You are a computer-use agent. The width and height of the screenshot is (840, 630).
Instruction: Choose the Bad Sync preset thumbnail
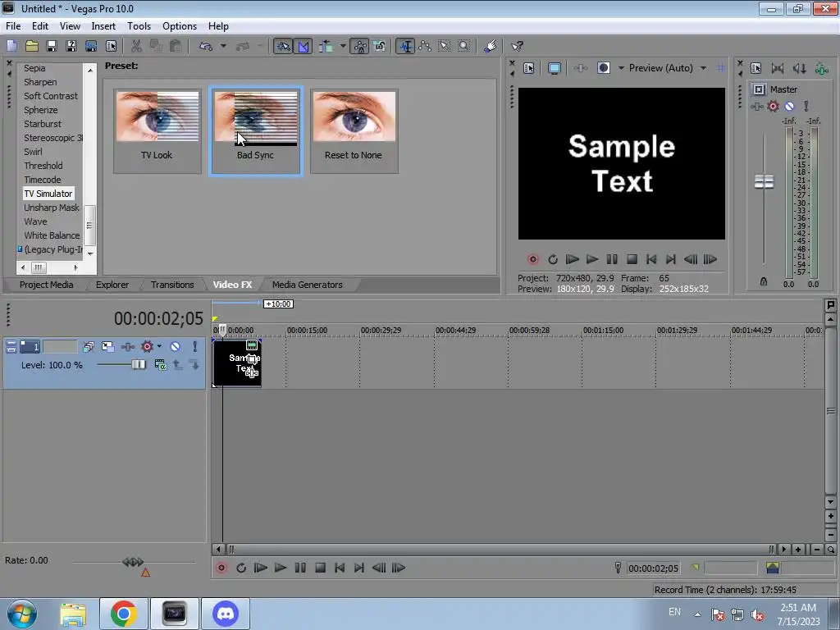click(x=256, y=130)
